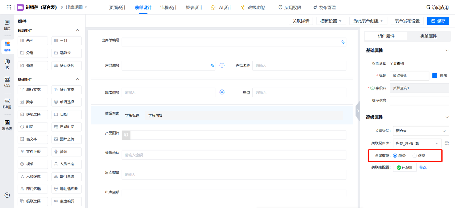
Task: Collapse the 布局组件 section
Action: [78, 31]
